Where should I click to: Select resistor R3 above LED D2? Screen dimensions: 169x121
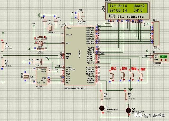(x=126, y=96)
